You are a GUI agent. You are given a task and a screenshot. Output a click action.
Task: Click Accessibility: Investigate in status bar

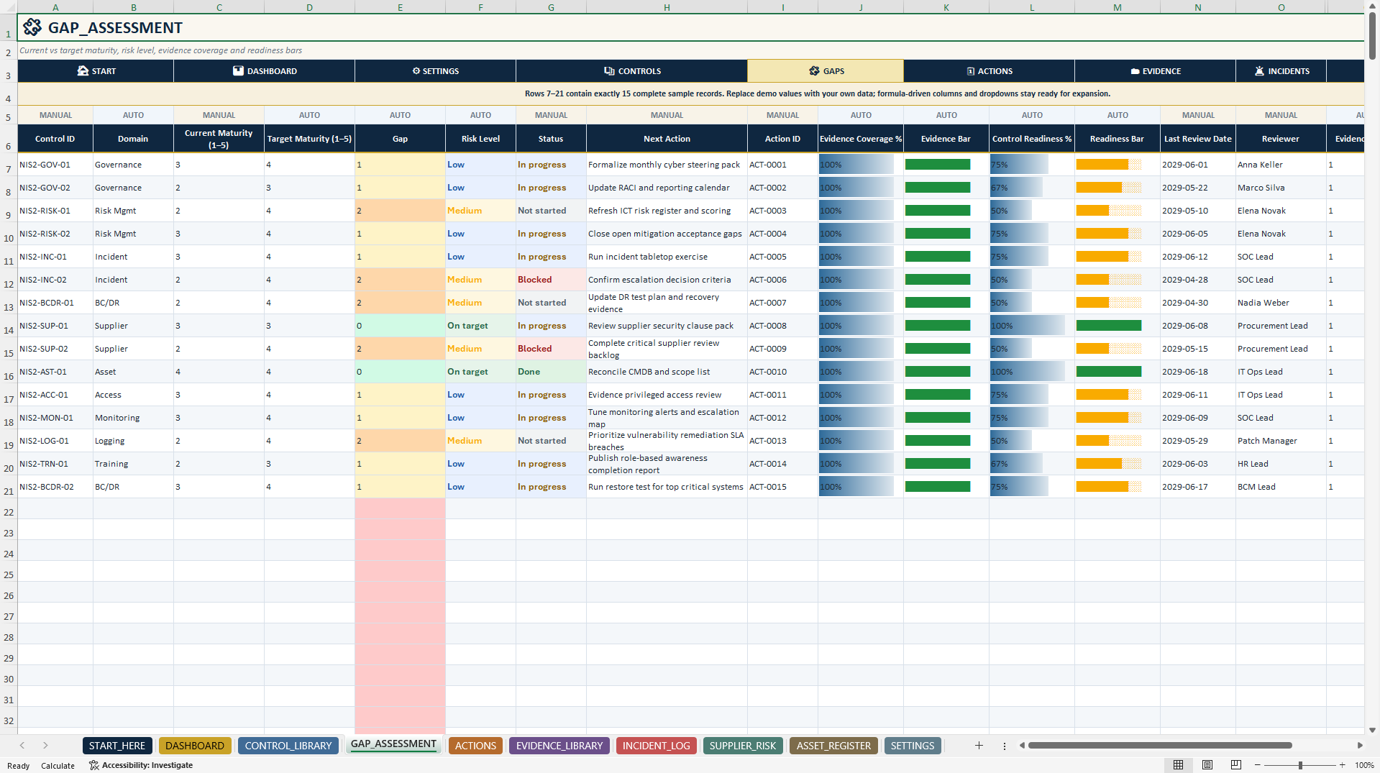tap(141, 765)
